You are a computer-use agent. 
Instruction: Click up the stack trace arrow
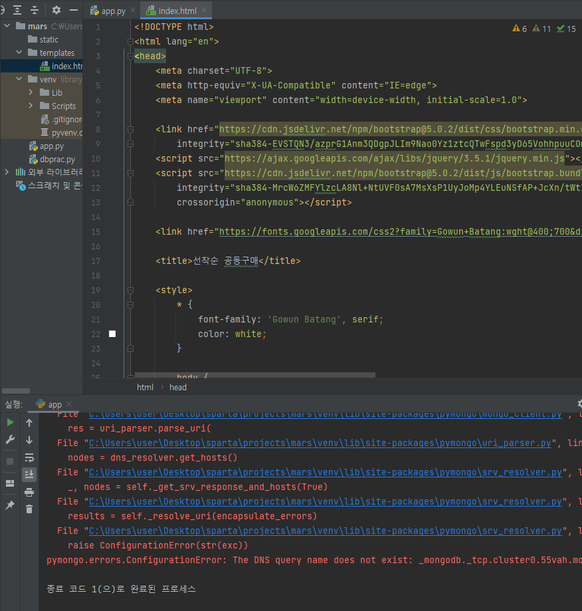29,423
